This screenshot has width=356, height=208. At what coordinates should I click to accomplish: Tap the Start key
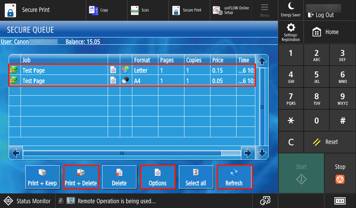[301, 173]
